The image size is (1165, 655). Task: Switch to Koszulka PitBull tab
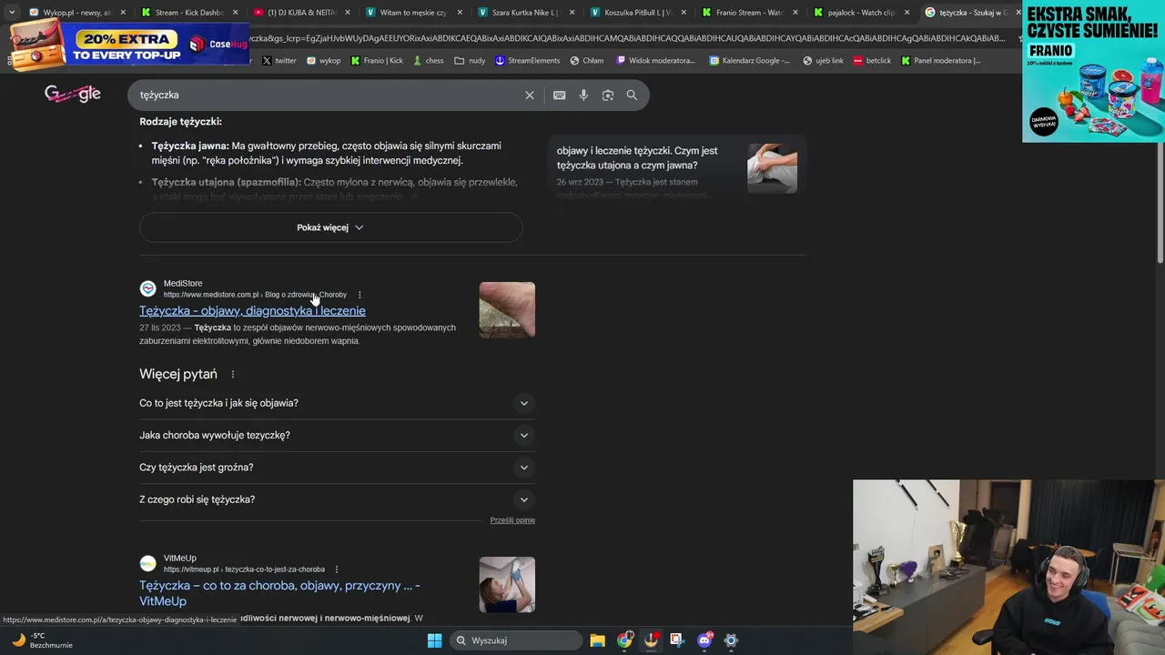(637, 13)
